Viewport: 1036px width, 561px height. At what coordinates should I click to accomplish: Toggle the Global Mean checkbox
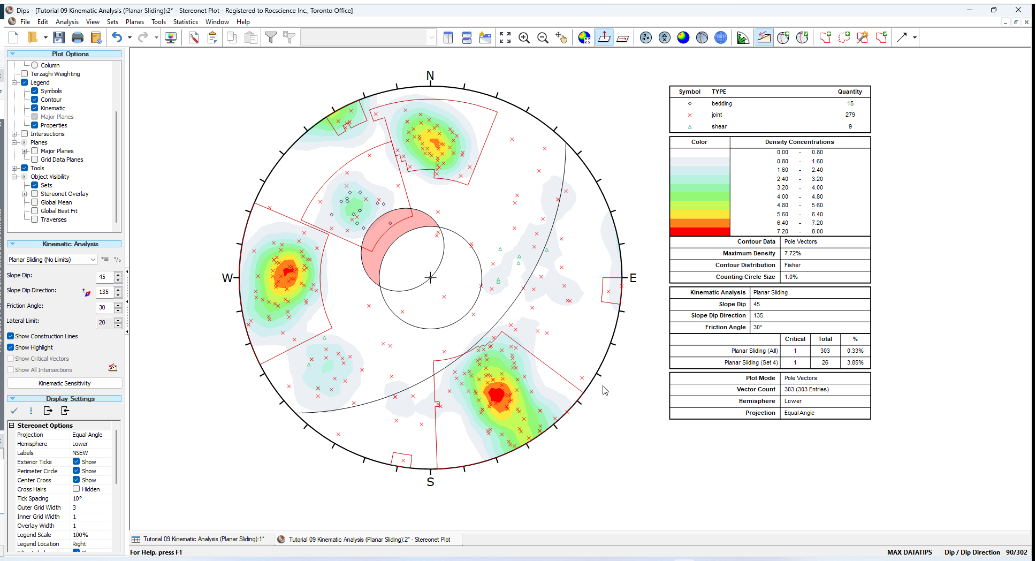35,202
